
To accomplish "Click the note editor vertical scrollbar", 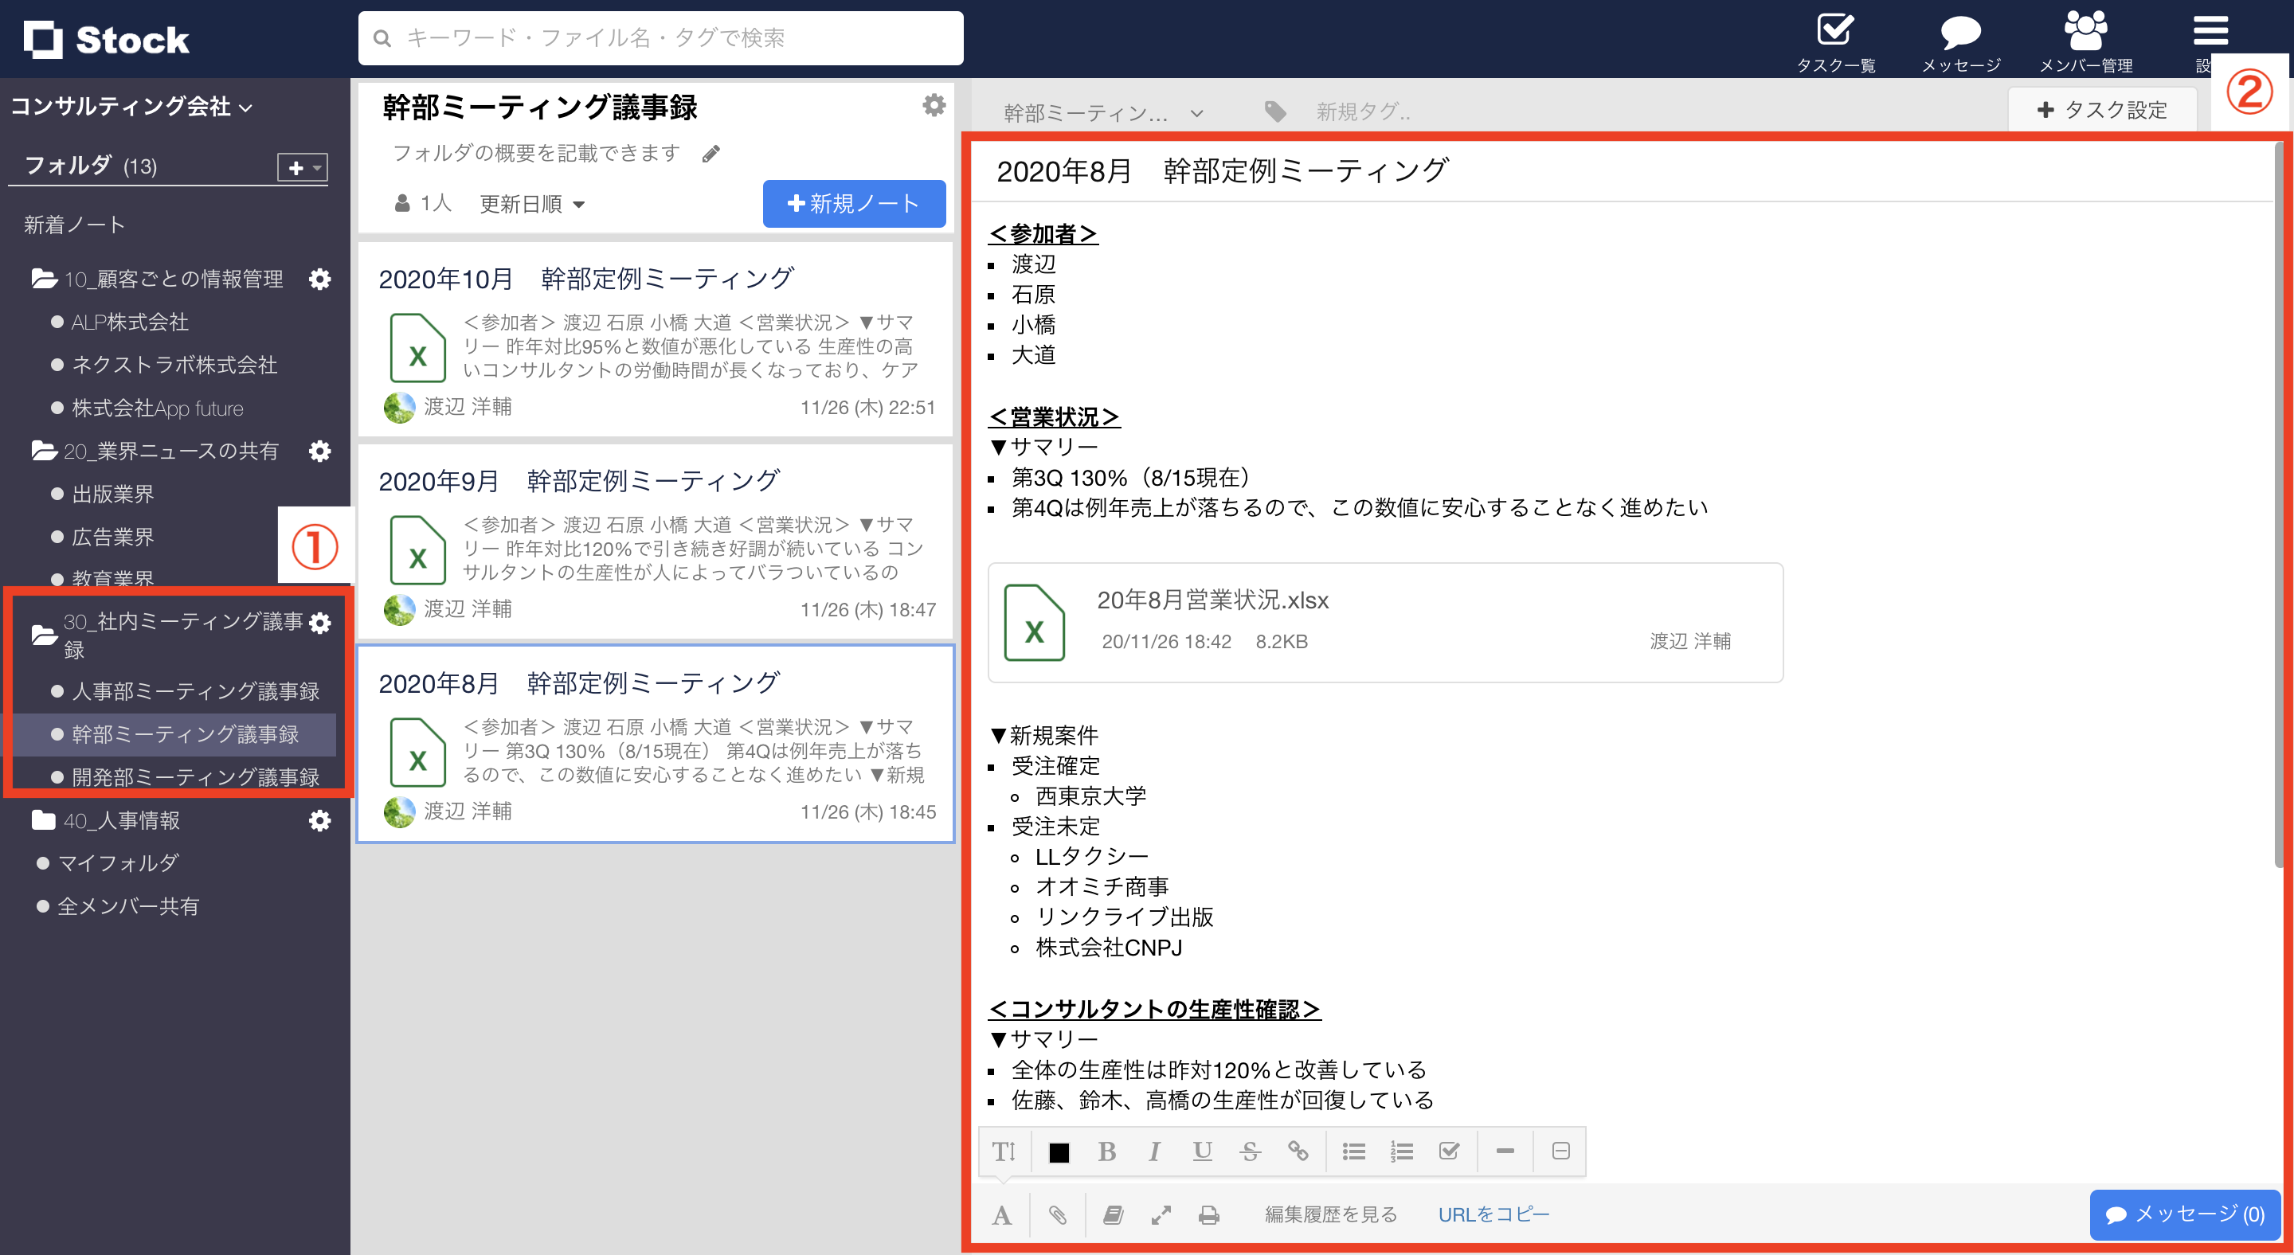I will [2279, 503].
